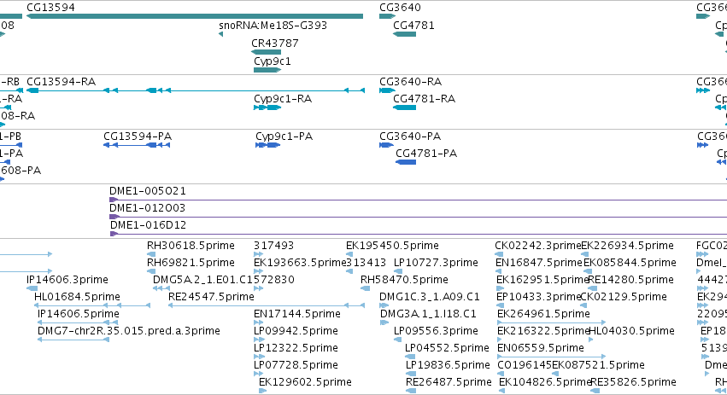Click the DME1-005021 feature line
The width and height of the screenshot is (727, 395).
pyautogui.click(x=418, y=200)
